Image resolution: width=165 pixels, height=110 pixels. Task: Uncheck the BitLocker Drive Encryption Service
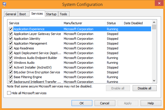coord(11,72)
